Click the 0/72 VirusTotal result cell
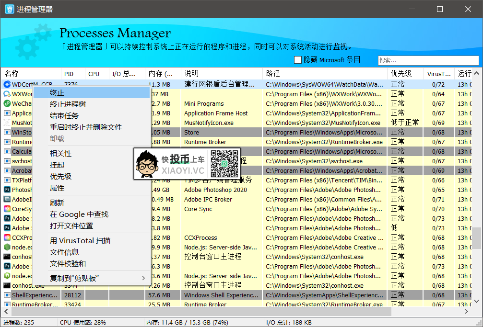Screen dimensions: 483x327 click(x=438, y=84)
